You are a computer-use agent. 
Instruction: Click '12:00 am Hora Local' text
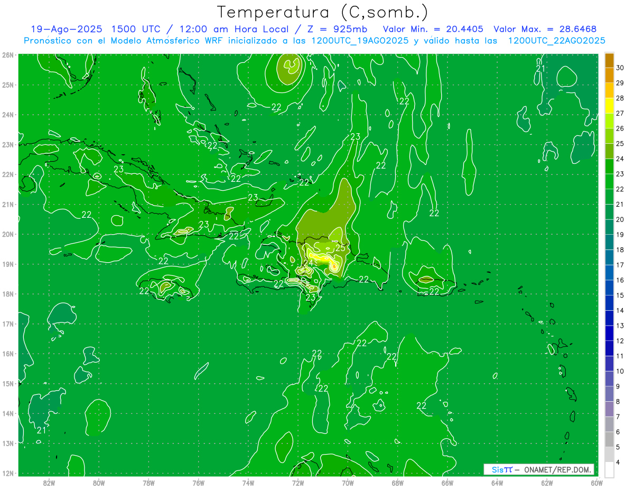pyautogui.click(x=235, y=29)
